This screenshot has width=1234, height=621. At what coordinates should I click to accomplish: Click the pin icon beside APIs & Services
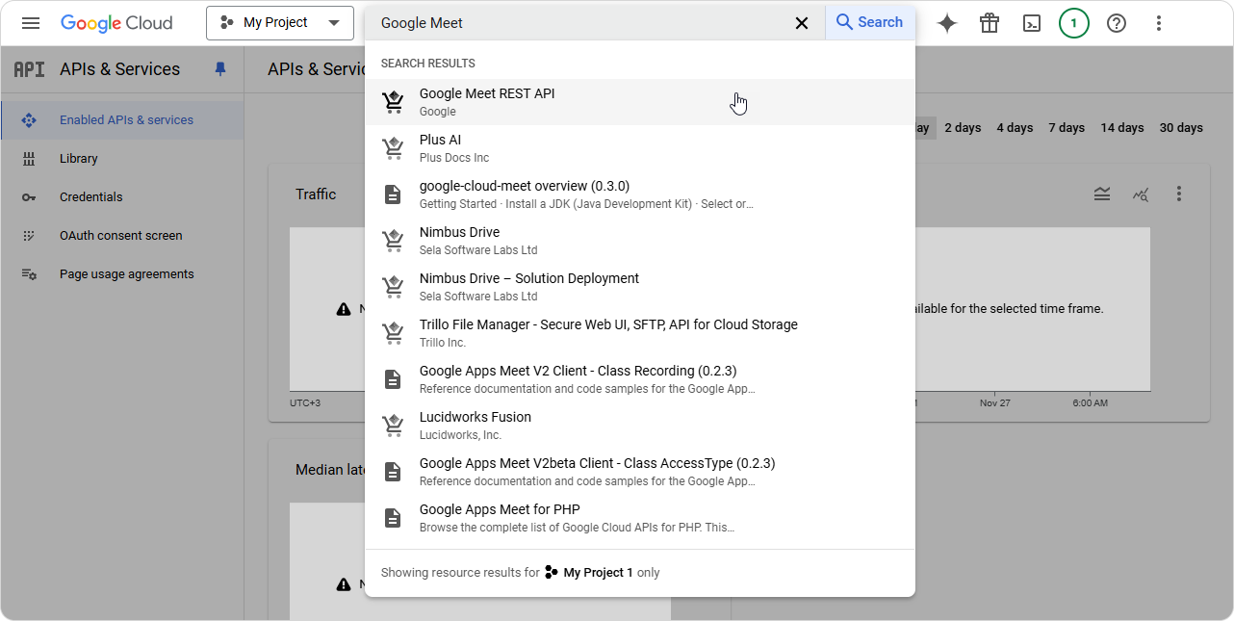click(x=220, y=69)
